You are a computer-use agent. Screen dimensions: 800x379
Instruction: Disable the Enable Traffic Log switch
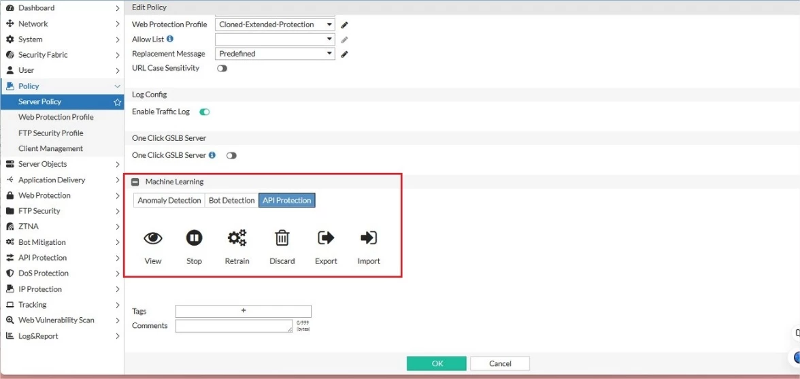(x=205, y=112)
